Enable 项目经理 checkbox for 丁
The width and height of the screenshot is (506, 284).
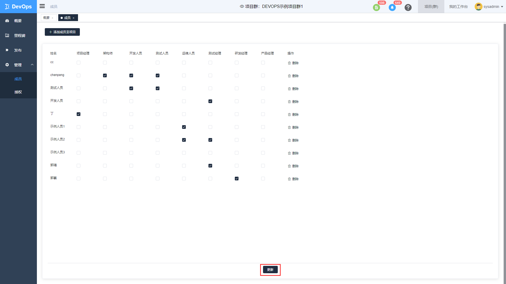click(78, 114)
